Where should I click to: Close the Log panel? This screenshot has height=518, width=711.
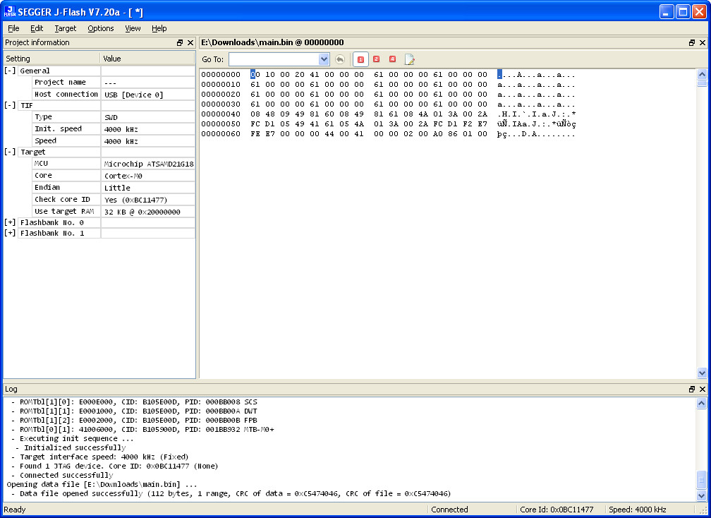[x=703, y=389]
